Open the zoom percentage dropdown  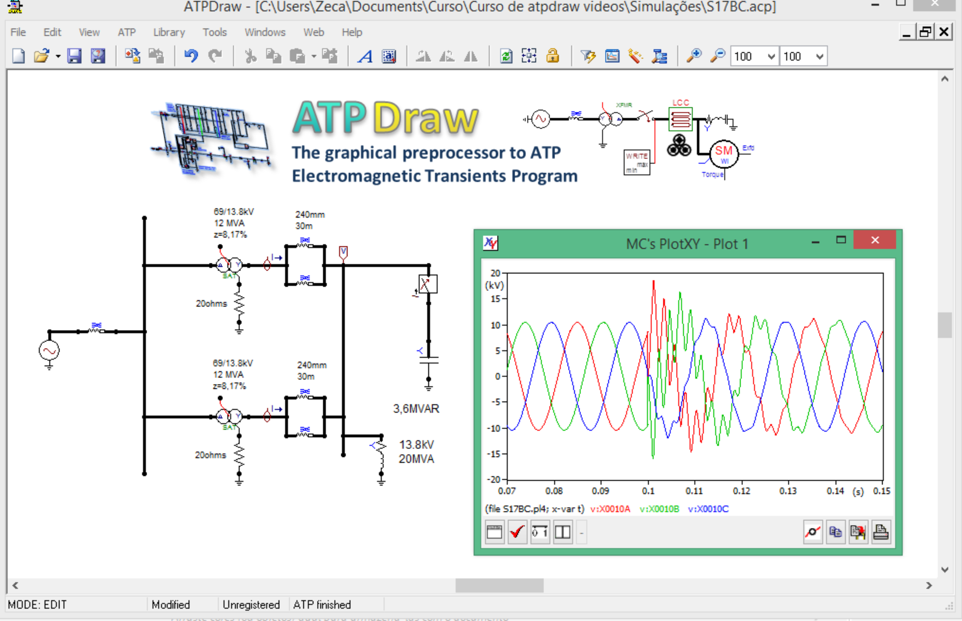[771, 56]
